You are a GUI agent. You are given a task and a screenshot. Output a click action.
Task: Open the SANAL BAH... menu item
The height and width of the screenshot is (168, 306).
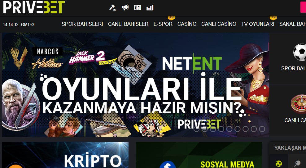(x=293, y=24)
